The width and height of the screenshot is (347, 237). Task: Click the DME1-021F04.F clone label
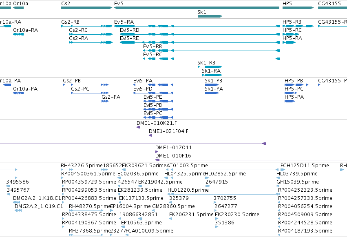point(168,131)
